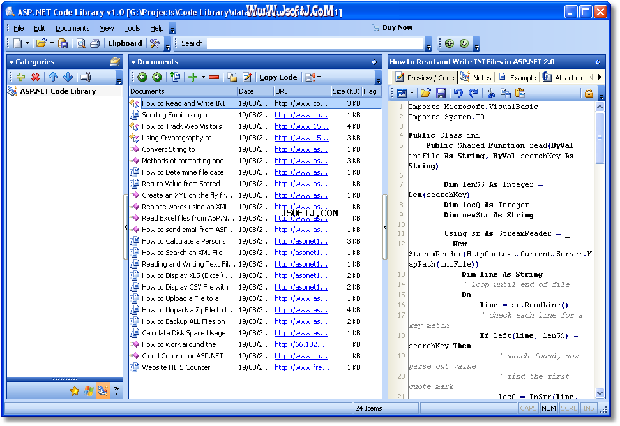
Task: Open the flag dropdown in Documents toolbar
Action: pyautogui.click(x=319, y=77)
